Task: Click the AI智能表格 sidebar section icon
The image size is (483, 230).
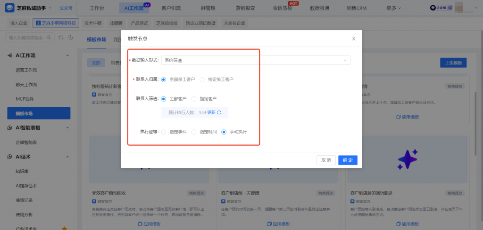Action: pos(10,128)
